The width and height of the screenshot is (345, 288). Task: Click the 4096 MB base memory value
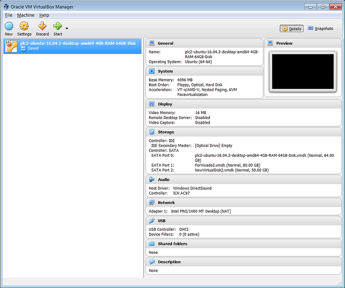pos(185,80)
